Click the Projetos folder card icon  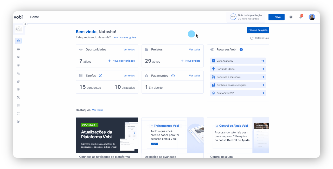[x=146, y=50]
